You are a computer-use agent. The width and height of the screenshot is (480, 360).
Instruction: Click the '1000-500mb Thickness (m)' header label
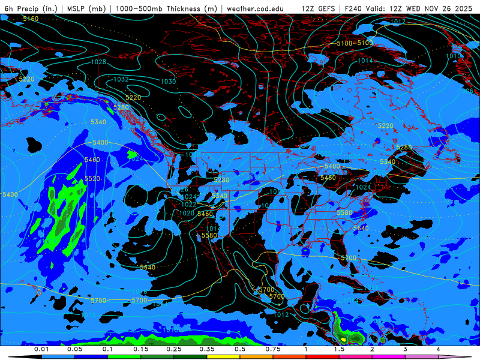pyautogui.click(x=166, y=8)
